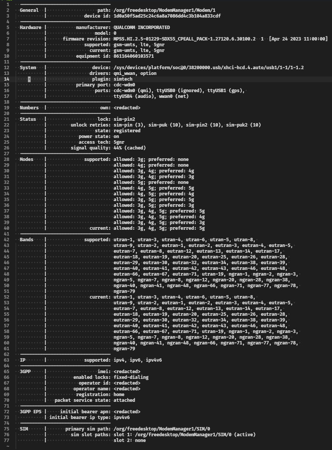Click the 'ipv4, ipv6, ipv4v6' supported value
The height and width of the screenshot is (450, 332).
(137, 360)
